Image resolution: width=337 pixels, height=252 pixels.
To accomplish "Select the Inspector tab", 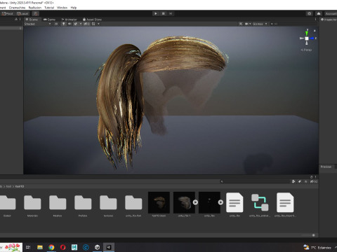I will tap(329, 20).
